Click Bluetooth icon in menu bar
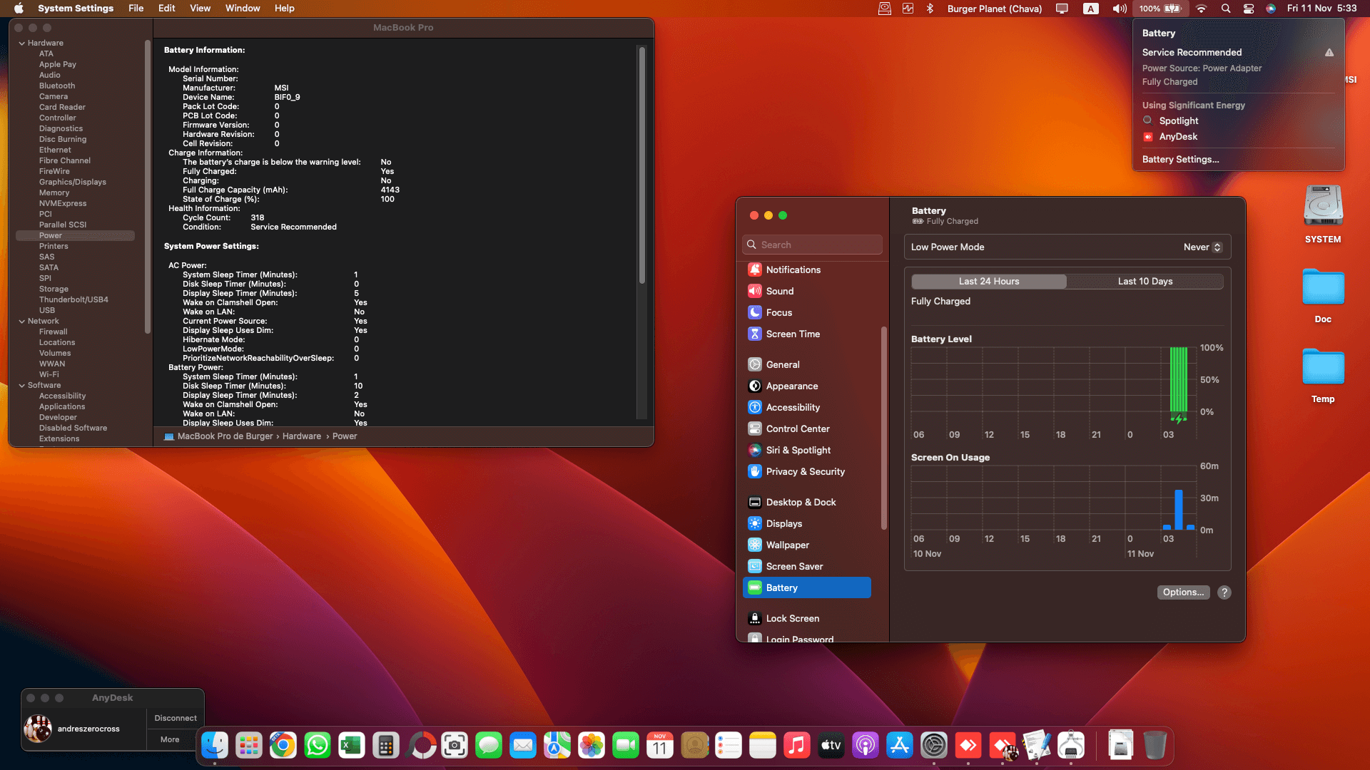The width and height of the screenshot is (1370, 770). click(x=930, y=9)
